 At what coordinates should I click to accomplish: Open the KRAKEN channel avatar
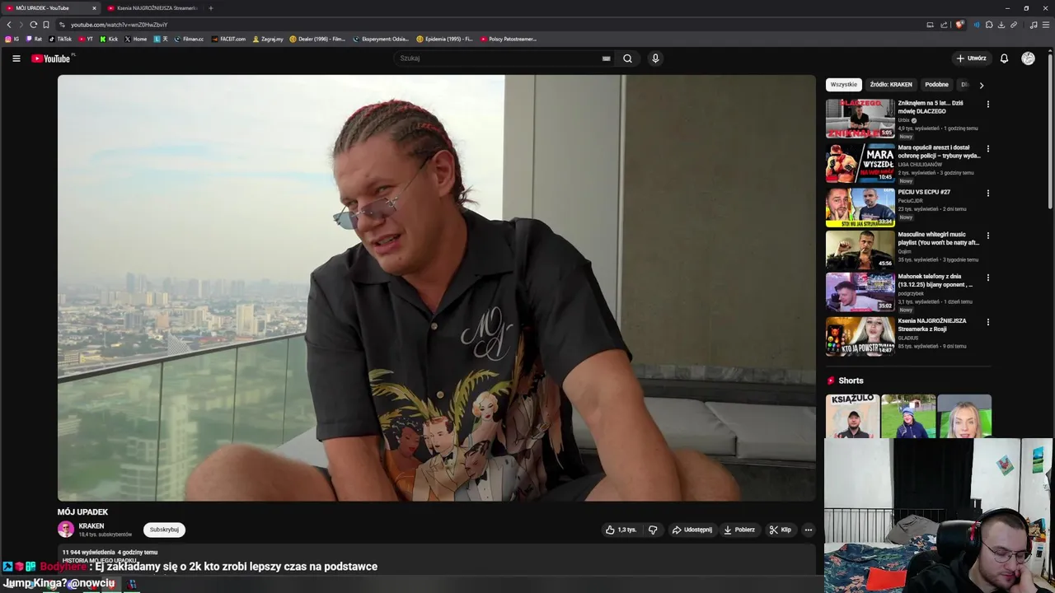66,530
